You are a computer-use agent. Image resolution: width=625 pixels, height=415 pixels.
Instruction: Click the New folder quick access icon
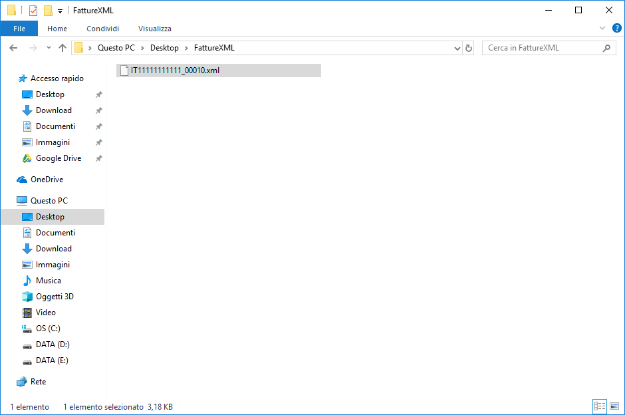[x=48, y=11]
